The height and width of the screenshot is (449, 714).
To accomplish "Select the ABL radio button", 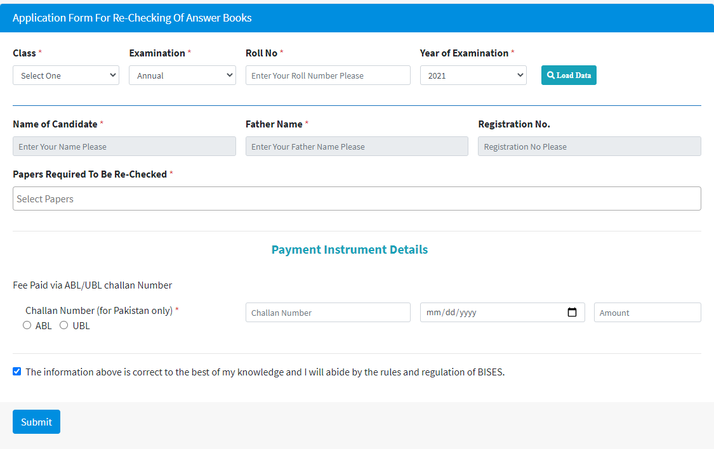I will [27, 325].
